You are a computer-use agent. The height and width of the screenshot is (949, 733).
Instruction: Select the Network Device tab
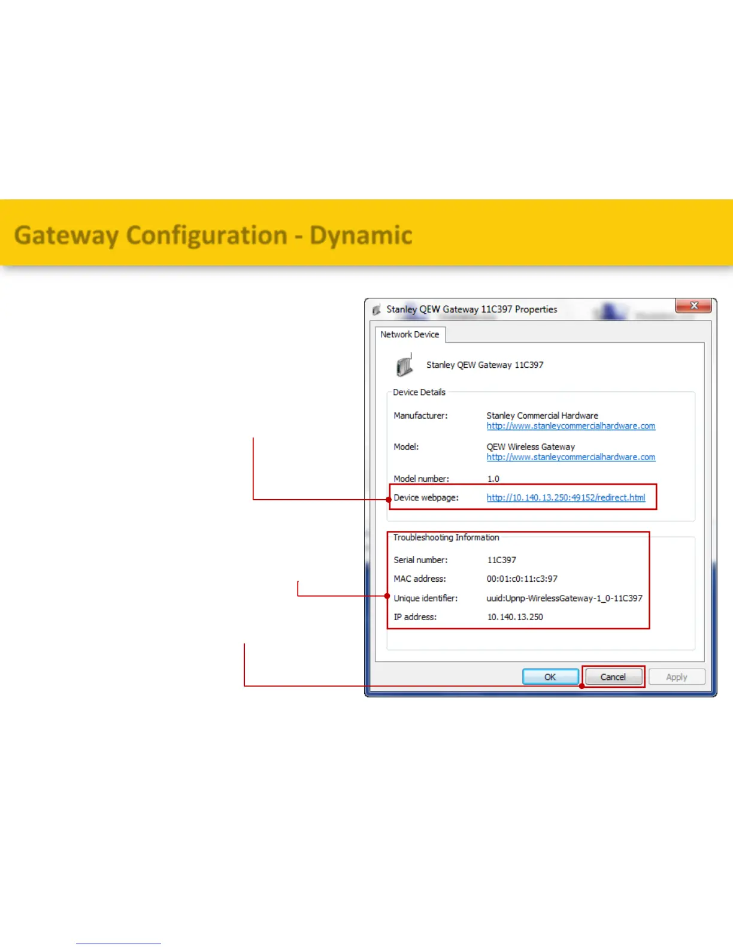coord(410,334)
